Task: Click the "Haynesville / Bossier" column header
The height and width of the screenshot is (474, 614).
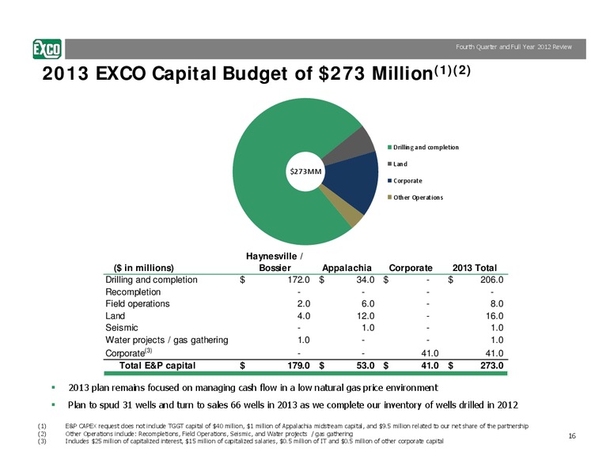Action: 275,262
